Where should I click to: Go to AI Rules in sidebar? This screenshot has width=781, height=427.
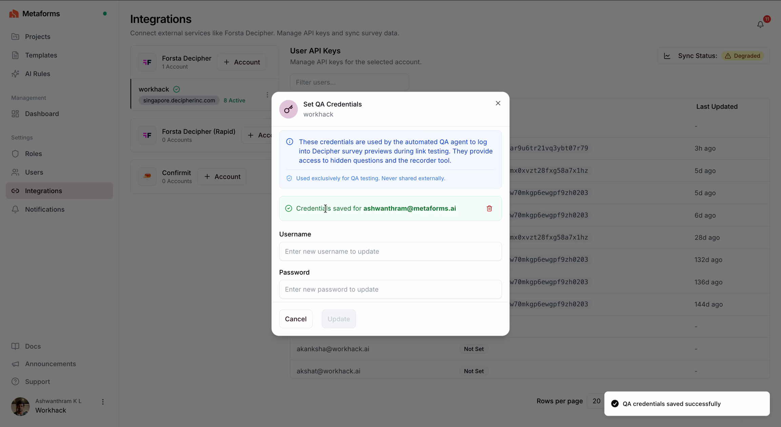pyautogui.click(x=37, y=74)
